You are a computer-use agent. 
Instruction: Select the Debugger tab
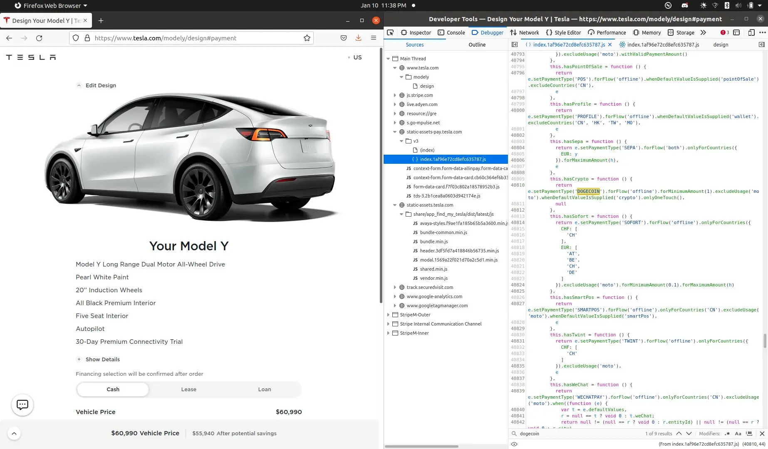[488, 32]
